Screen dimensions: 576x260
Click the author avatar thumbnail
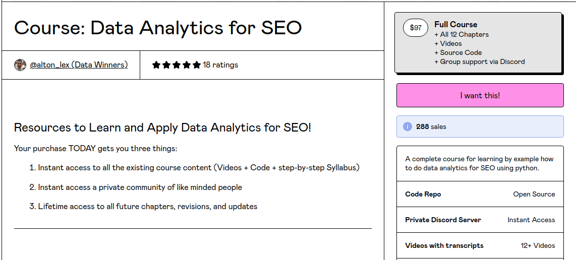click(x=20, y=65)
